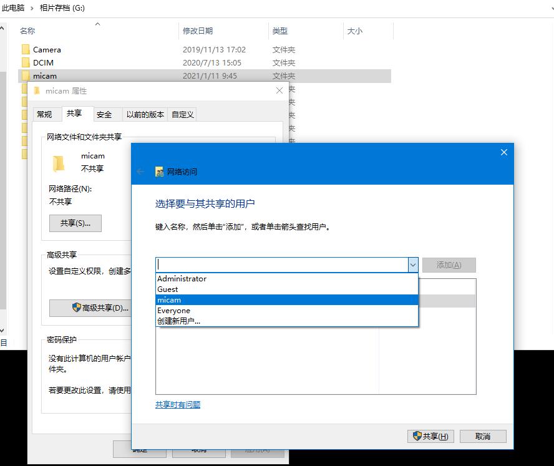Screen dimensions: 554x466
Task: Click shield icon on 共享(H) button
Action: pos(416,436)
